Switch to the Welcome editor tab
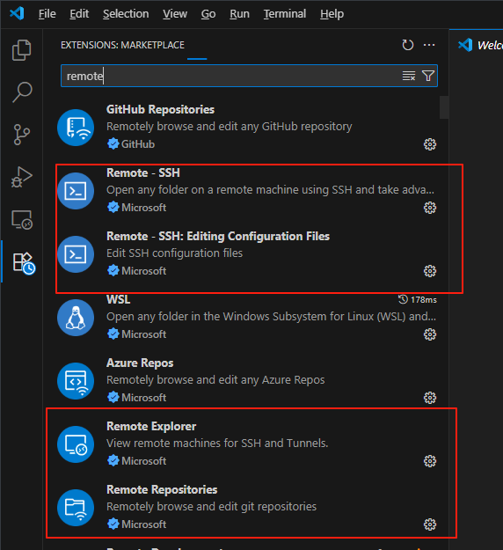This screenshot has width=503, height=550. click(x=479, y=45)
